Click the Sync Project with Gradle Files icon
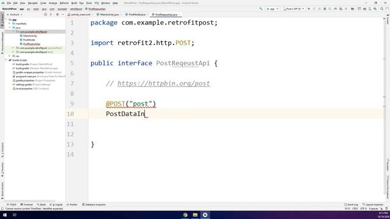This screenshot has width=390, height=219. click(364, 9)
